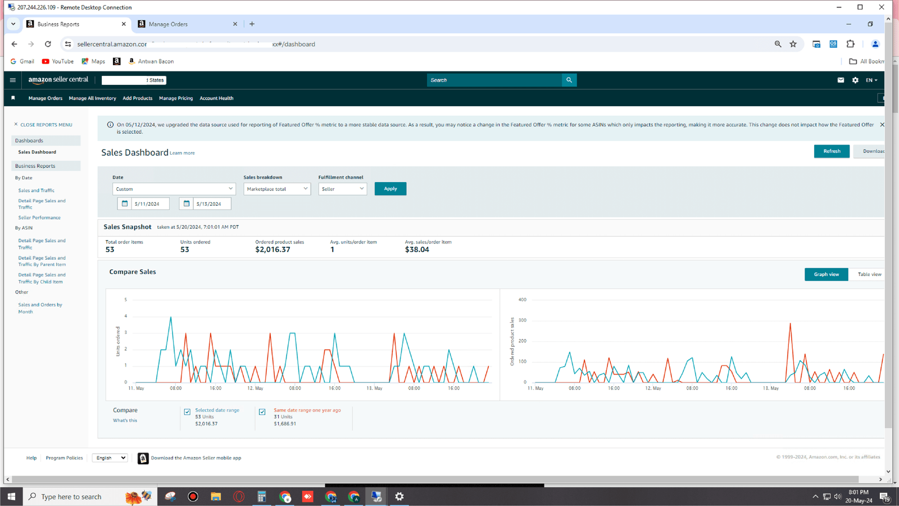
Task: Open Account Health in the nav bar
Action: click(216, 98)
